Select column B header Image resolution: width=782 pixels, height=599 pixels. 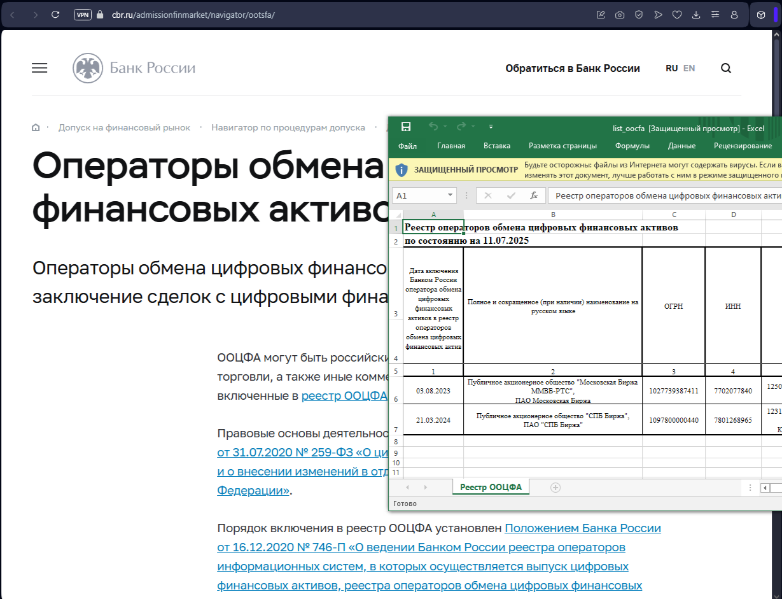(553, 215)
